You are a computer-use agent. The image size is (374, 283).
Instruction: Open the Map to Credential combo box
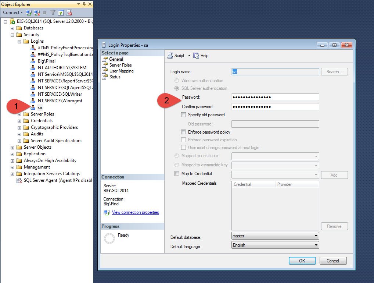coord(275,175)
